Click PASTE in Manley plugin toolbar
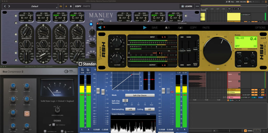 86,6
